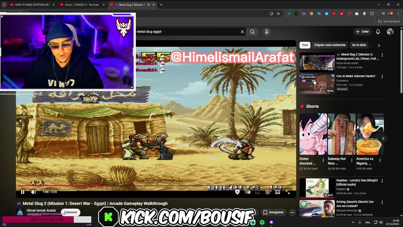The image size is (403, 227).
Task: Open the Chrome three-dot menu
Action: [398, 14]
